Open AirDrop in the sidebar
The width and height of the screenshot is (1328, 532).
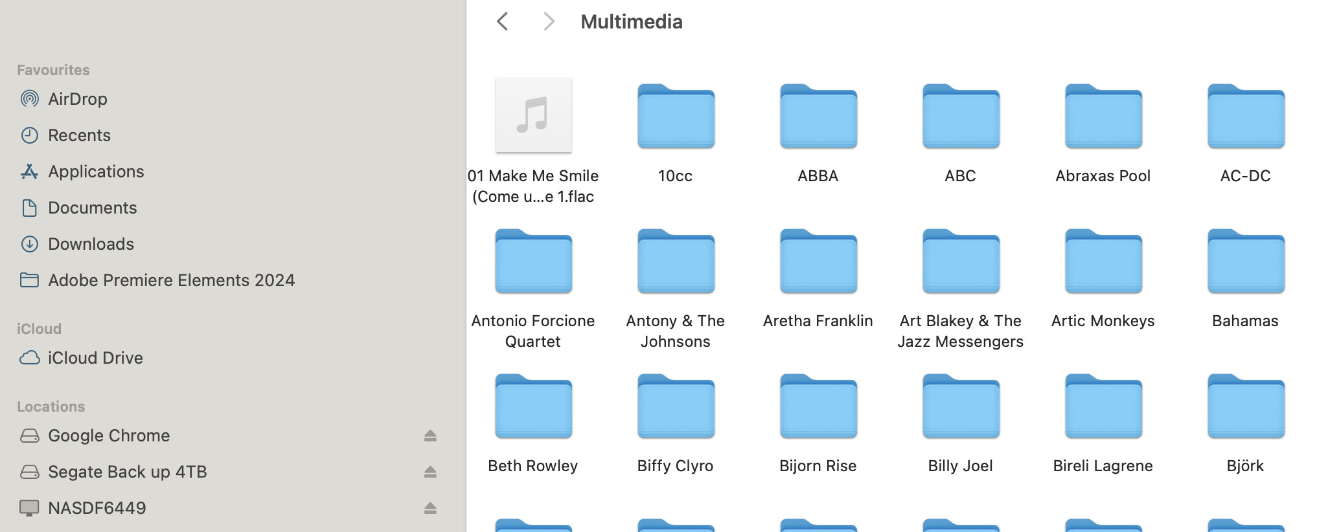[x=77, y=99]
